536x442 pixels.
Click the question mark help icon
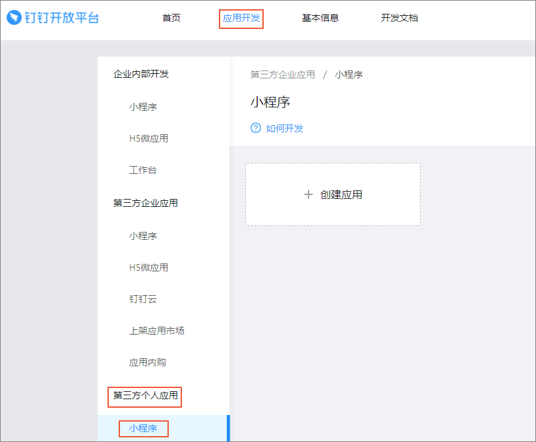click(x=255, y=128)
